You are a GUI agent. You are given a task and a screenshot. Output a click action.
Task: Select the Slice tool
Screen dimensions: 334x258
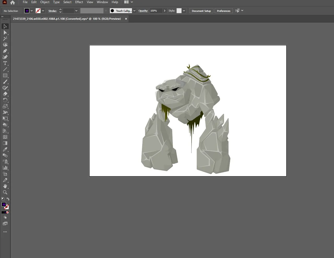[5, 180]
